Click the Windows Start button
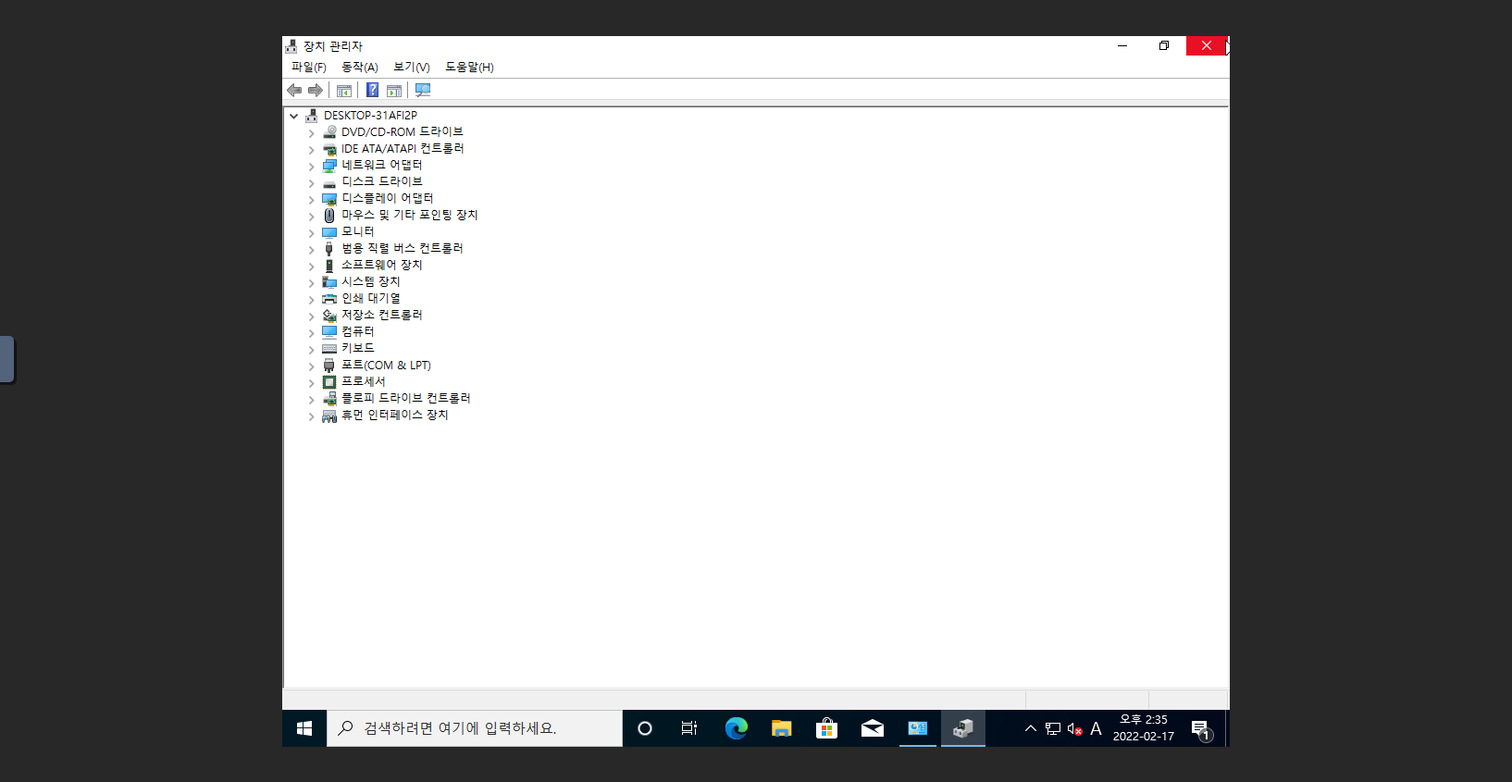 click(x=304, y=728)
